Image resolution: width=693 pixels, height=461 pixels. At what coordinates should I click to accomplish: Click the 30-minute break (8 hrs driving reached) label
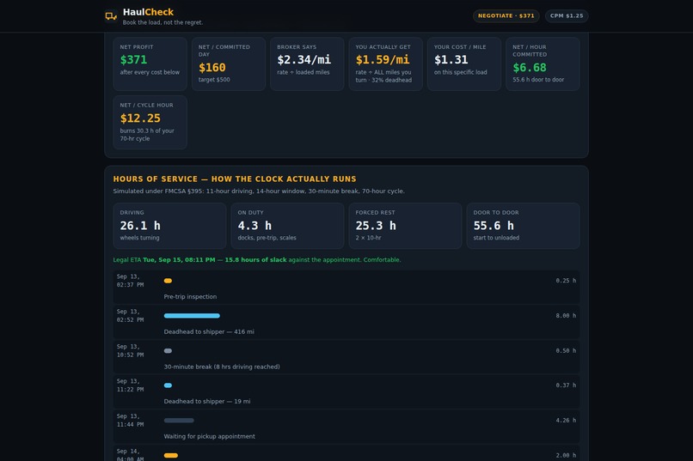222,367
